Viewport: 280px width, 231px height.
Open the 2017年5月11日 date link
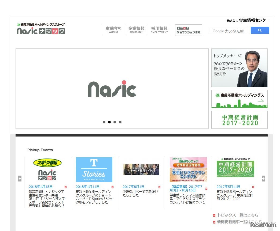(x=229, y=187)
